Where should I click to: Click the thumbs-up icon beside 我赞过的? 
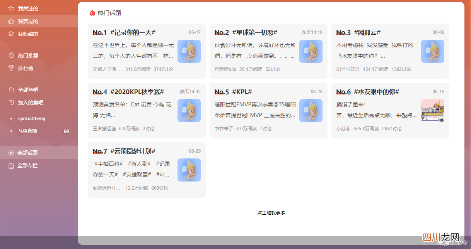[x=11, y=21]
